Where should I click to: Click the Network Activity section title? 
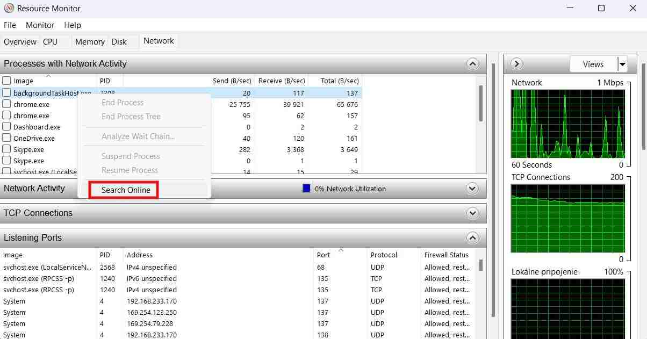(x=34, y=189)
